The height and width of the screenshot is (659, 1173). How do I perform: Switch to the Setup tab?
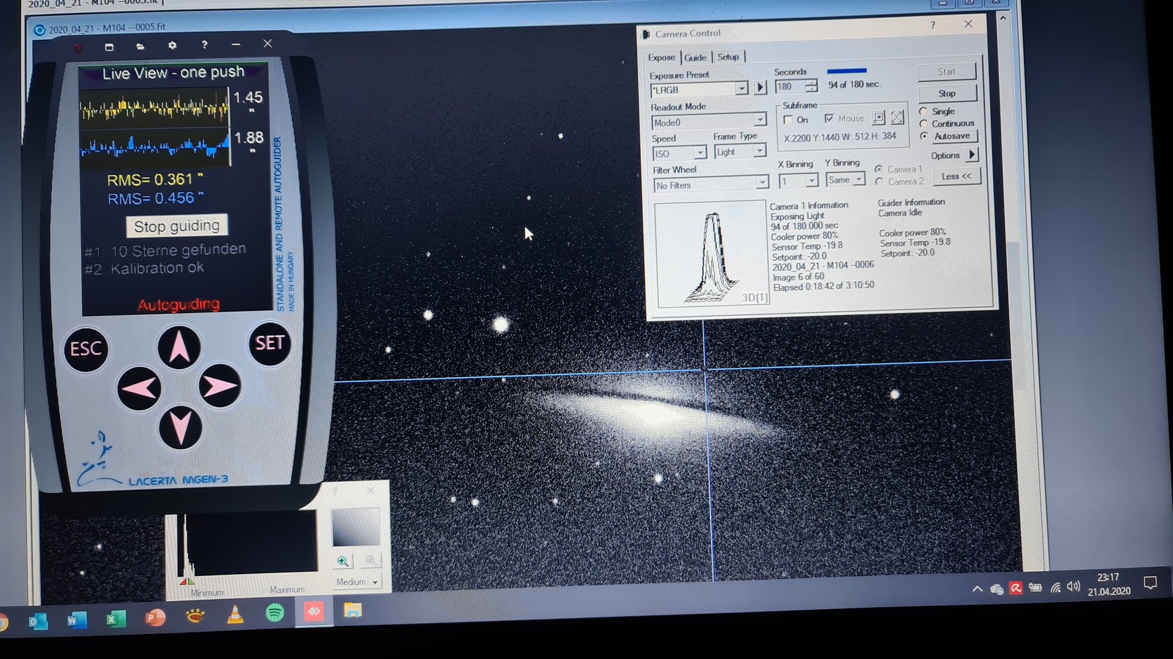728,57
